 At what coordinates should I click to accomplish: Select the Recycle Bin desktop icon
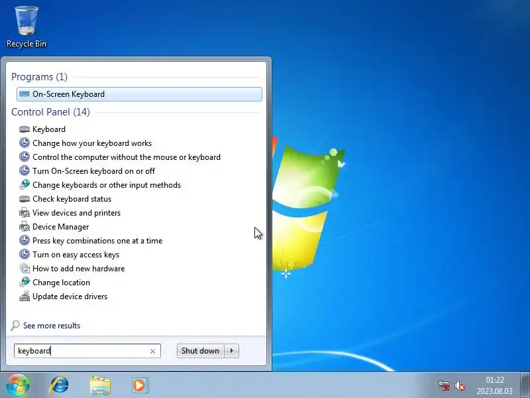coord(26,27)
